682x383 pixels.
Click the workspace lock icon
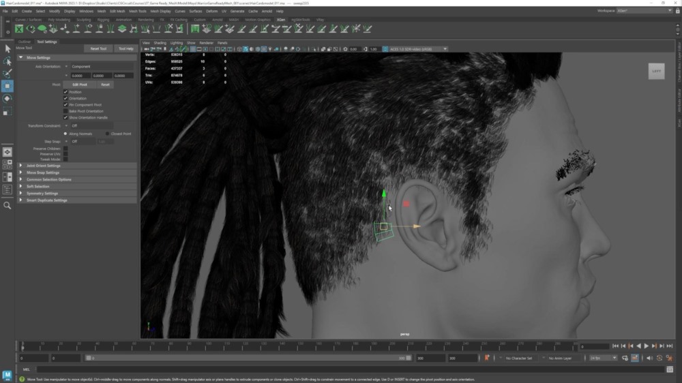click(678, 10)
